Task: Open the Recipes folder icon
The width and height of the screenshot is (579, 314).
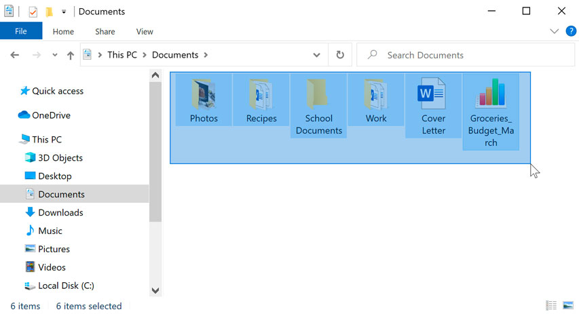Action: pyautogui.click(x=261, y=94)
